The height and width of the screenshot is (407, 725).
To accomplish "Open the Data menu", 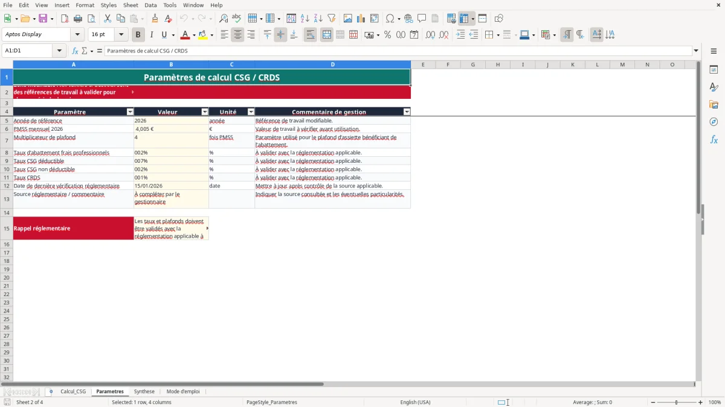I will [150, 5].
